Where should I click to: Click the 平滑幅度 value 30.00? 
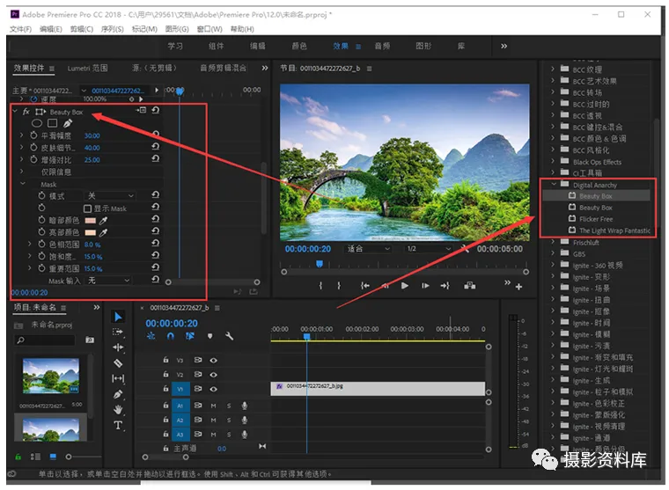pyautogui.click(x=92, y=135)
